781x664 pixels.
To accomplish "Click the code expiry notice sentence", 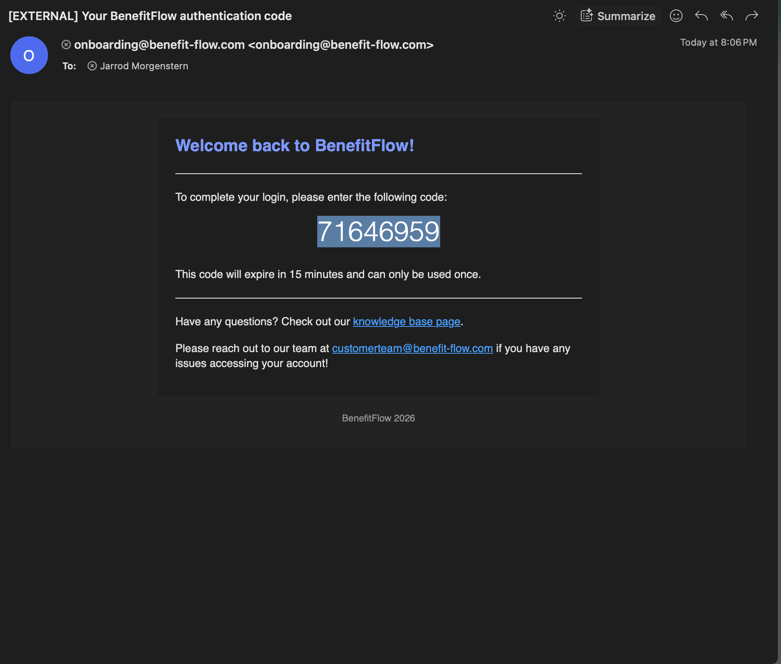I will [328, 275].
